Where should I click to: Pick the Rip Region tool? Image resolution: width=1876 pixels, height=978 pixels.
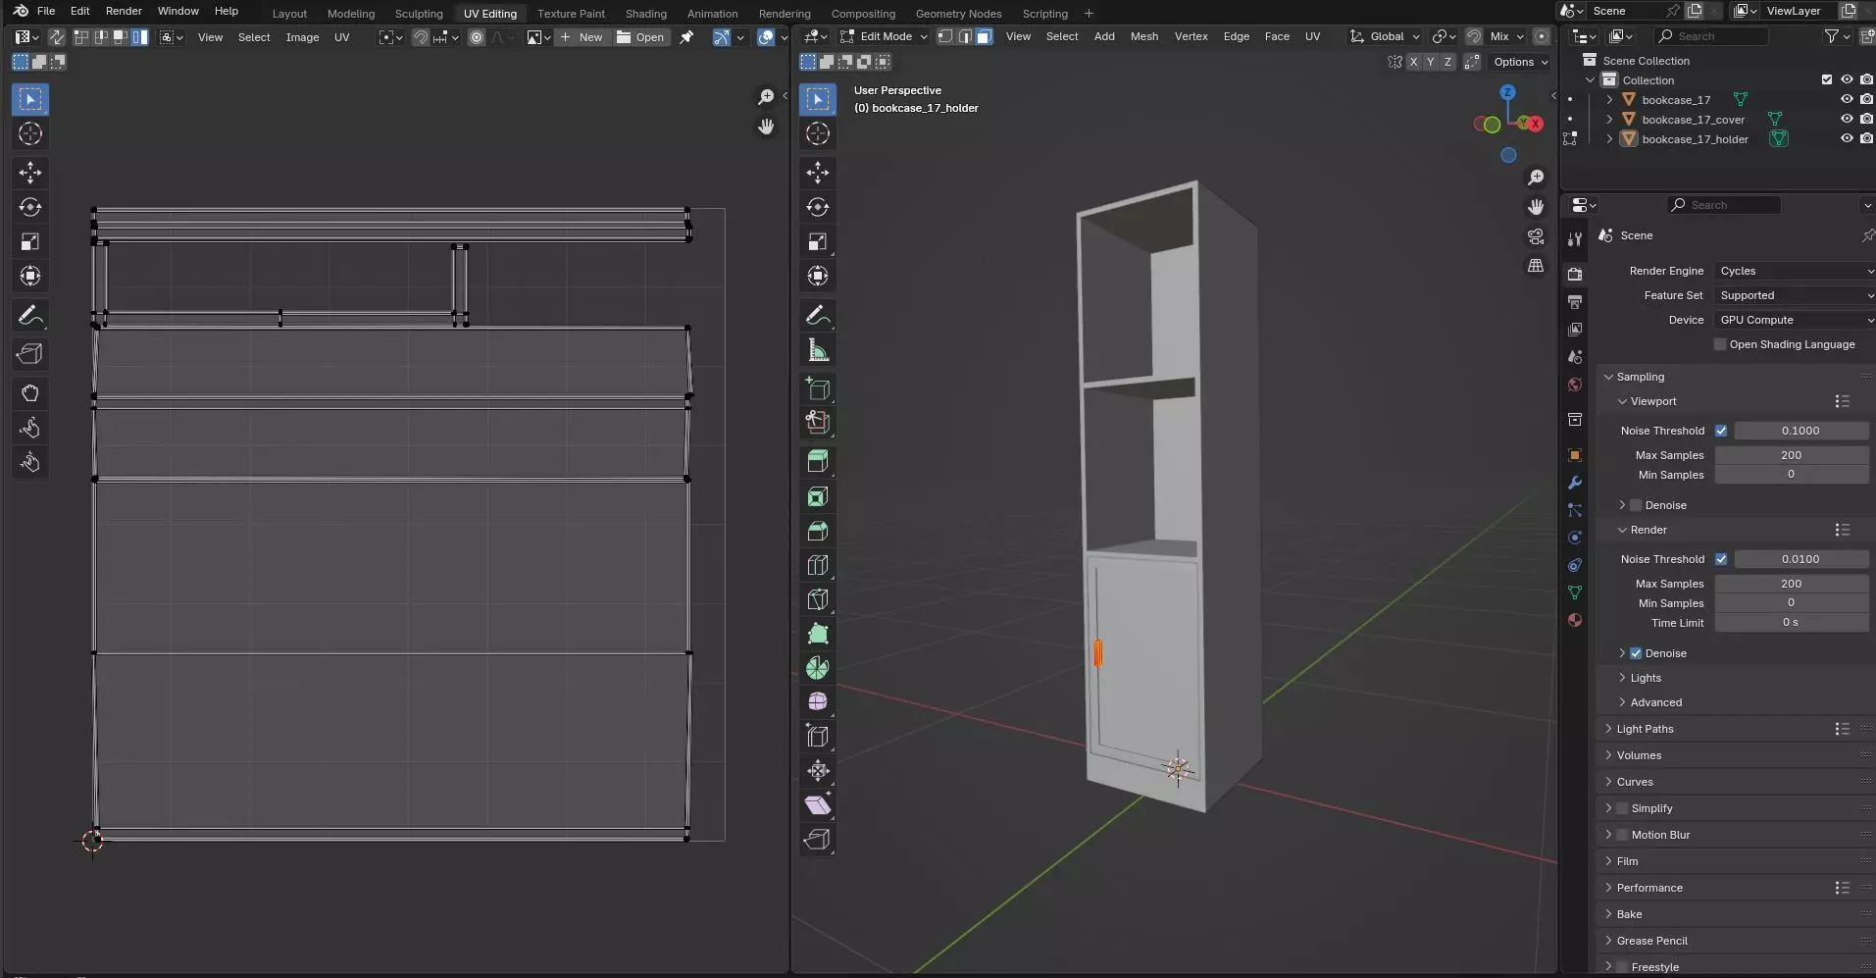[818, 840]
